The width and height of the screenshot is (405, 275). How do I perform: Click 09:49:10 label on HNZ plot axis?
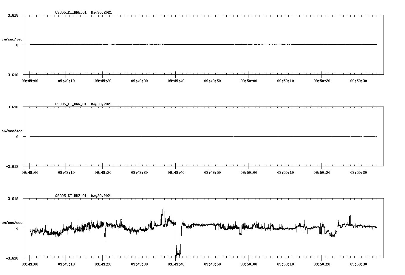point(66,264)
